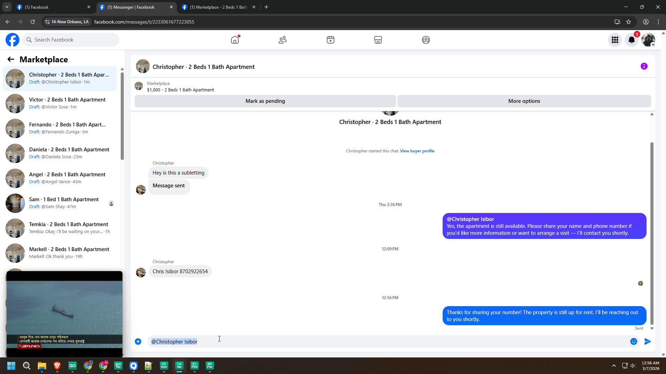666x374 pixels.
Task: Click the Search Facebook field
Action: tap(71, 40)
